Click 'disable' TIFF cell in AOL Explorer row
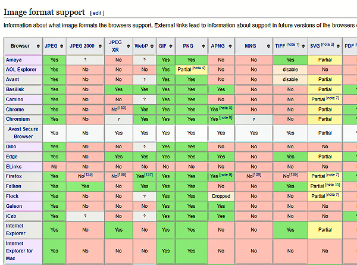The height and width of the screenshot is (265, 357). pos(290,70)
